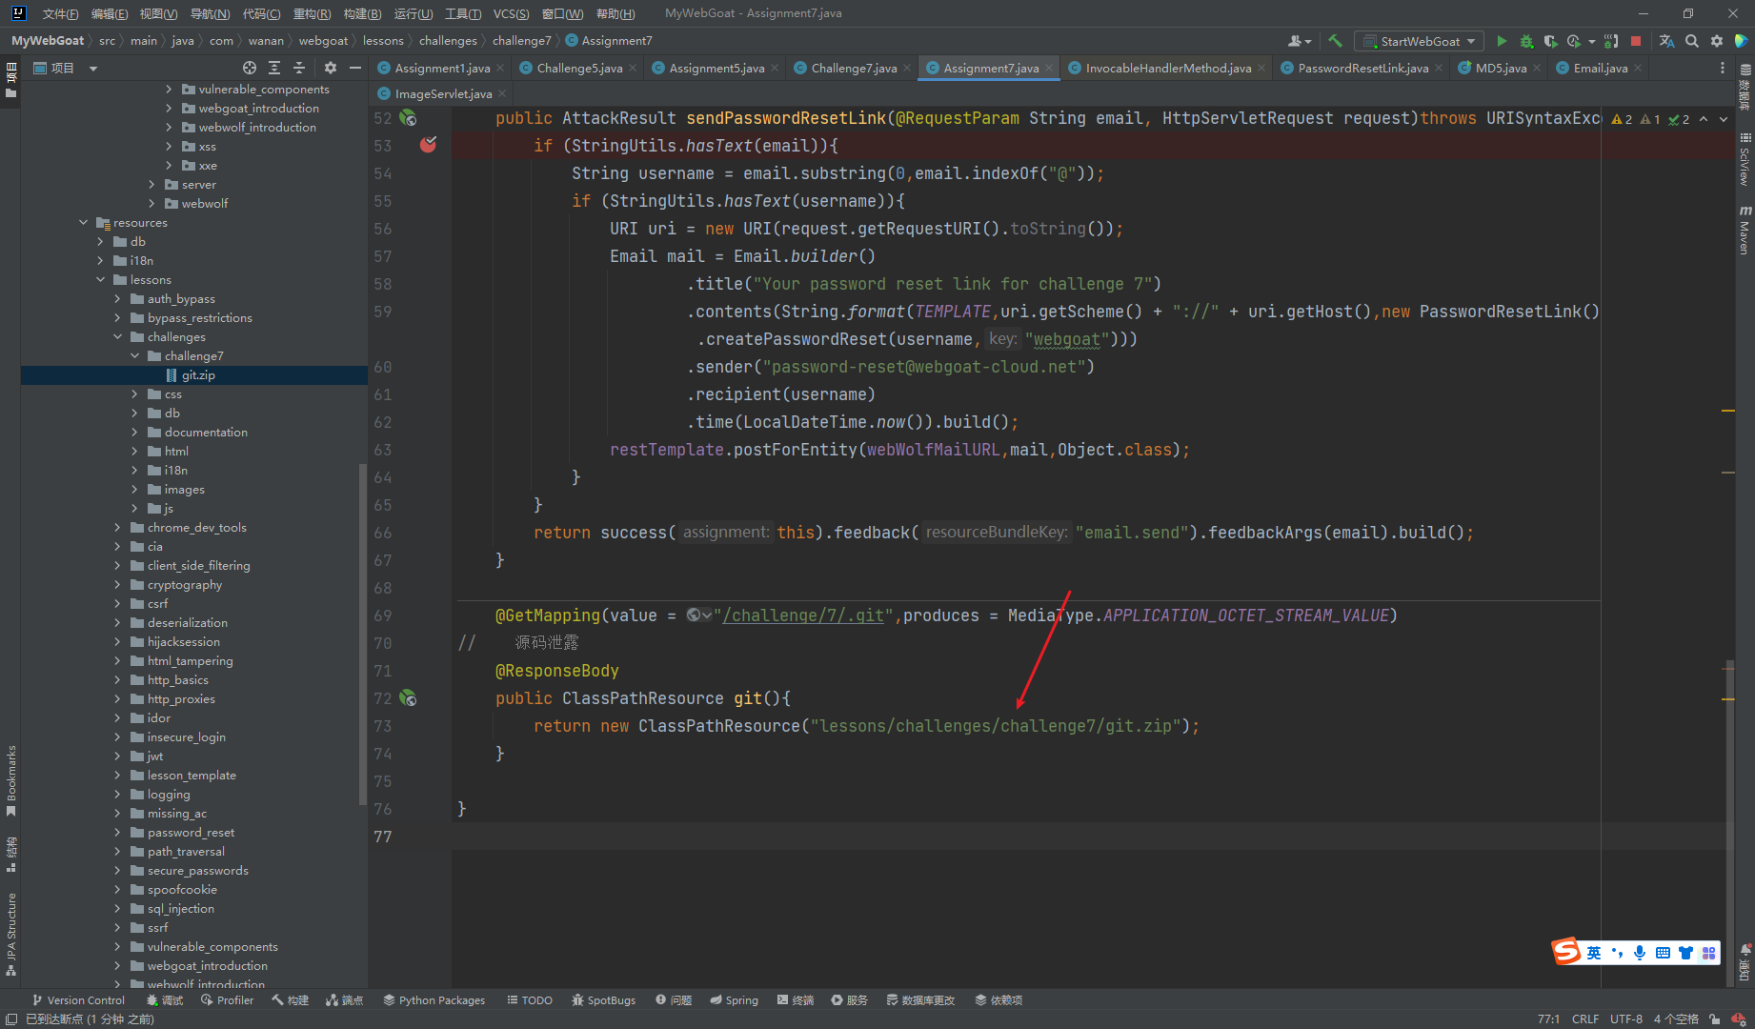Open the Maven side panel

tap(1745, 230)
